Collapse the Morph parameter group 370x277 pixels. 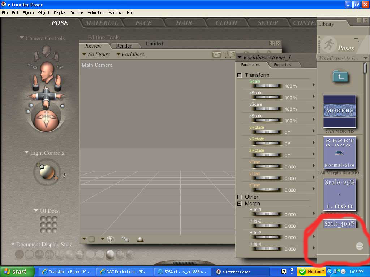[239, 203]
